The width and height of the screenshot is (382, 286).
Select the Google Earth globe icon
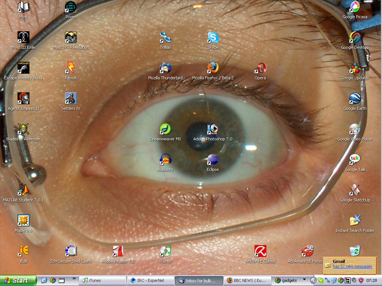(x=355, y=102)
